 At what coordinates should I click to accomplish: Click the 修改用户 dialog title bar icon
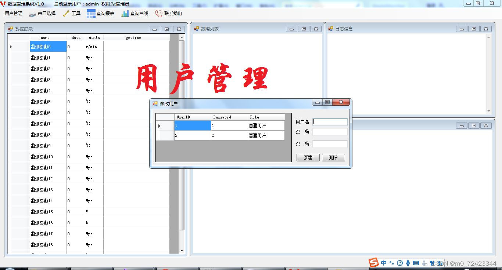(155, 104)
